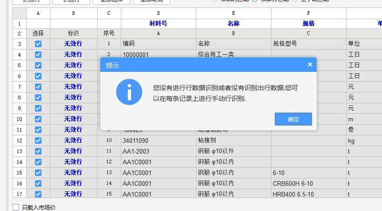This screenshot has width=382, height=211.
Task: Click the 标识 cell in row 2
Action: 73,34
